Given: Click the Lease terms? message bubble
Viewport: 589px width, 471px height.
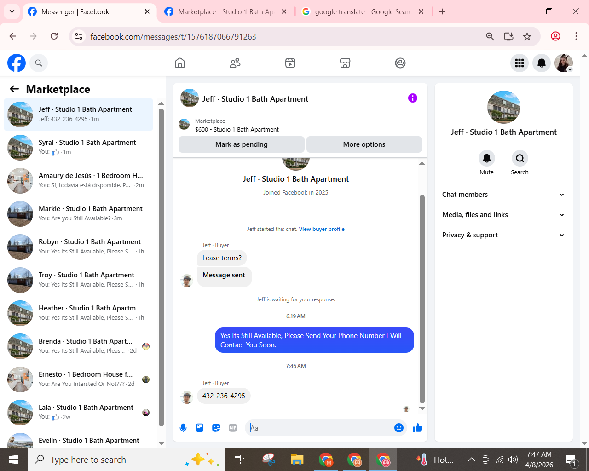Looking at the screenshot, I should point(222,258).
